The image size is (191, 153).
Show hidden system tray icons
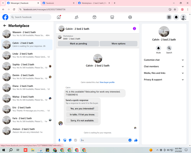pyautogui.click(x=157, y=150)
